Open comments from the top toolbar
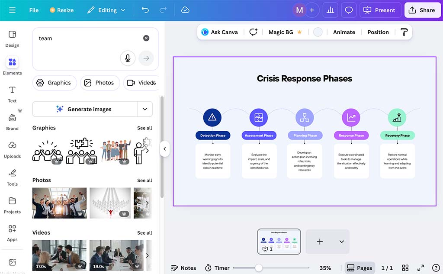443x274 pixels. tap(349, 10)
